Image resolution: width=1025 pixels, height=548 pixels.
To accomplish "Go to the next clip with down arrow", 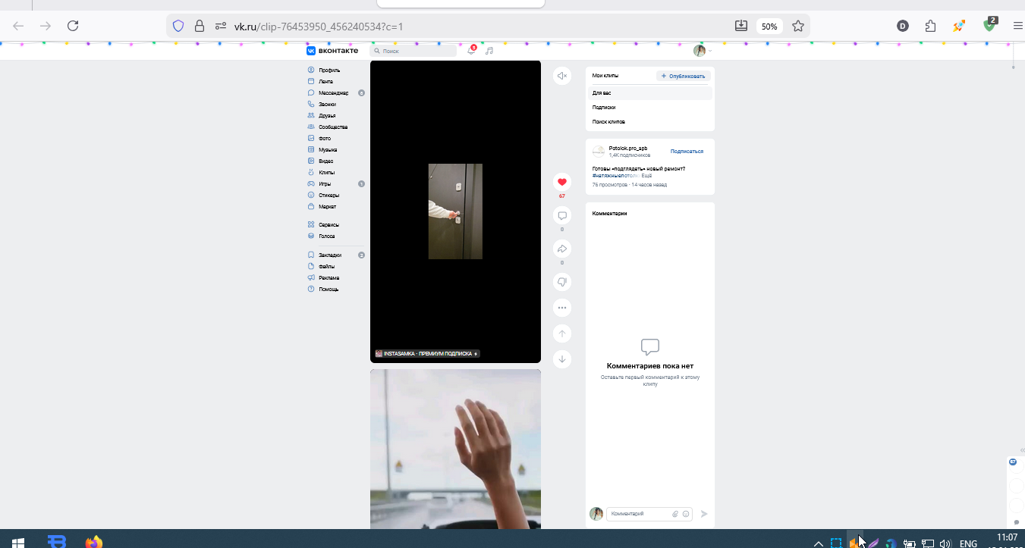I will click(x=562, y=359).
